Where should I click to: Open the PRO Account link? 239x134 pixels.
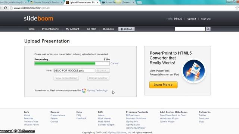click(133, 115)
